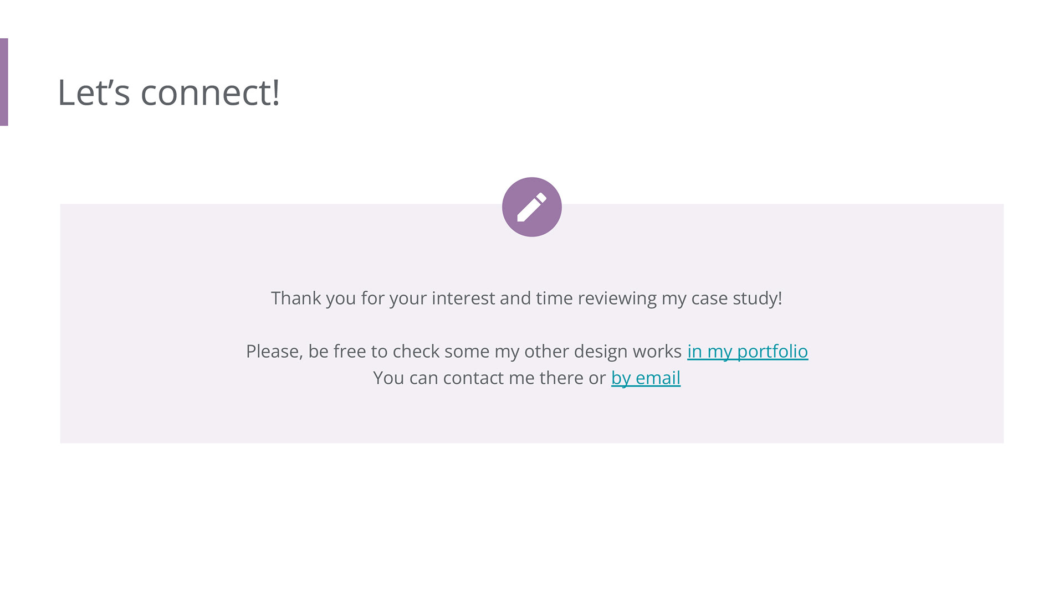The width and height of the screenshot is (1064, 598).
Task: Click the word "You" starting the last line
Action: (x=388, y=378)
